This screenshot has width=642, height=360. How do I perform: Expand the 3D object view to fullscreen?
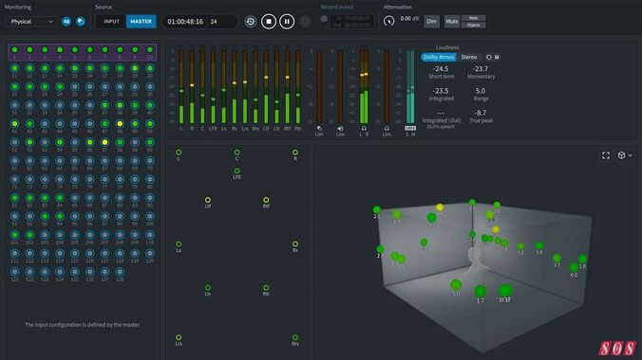tap(606, 155)
